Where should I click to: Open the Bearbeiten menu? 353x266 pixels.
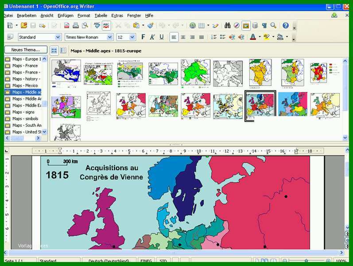pos(27,16)
